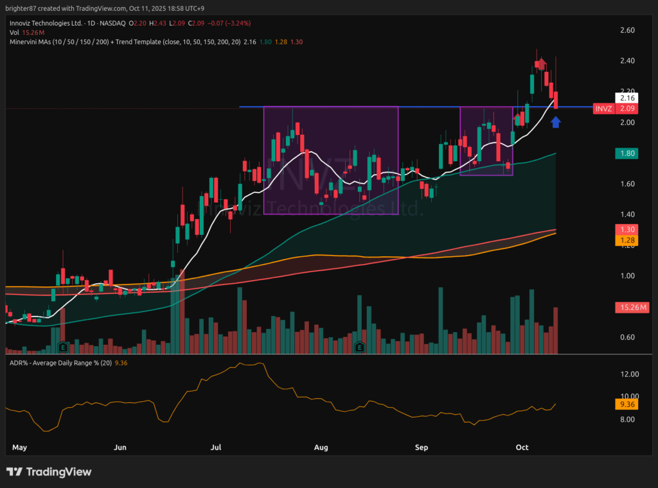Select the smaller purple rectangle in September
Screen dimensions: 658x488
tap(461, 141)
